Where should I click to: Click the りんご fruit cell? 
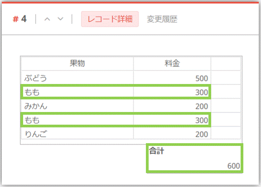point(77,133)
